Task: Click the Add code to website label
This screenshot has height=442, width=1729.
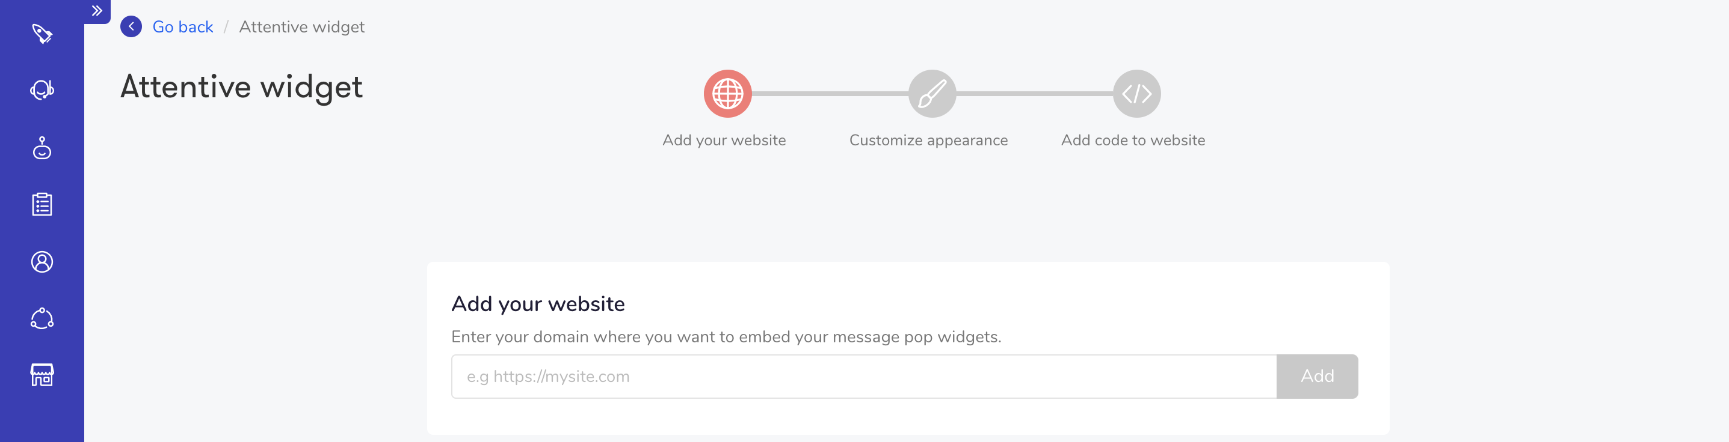Action: 1133,140
